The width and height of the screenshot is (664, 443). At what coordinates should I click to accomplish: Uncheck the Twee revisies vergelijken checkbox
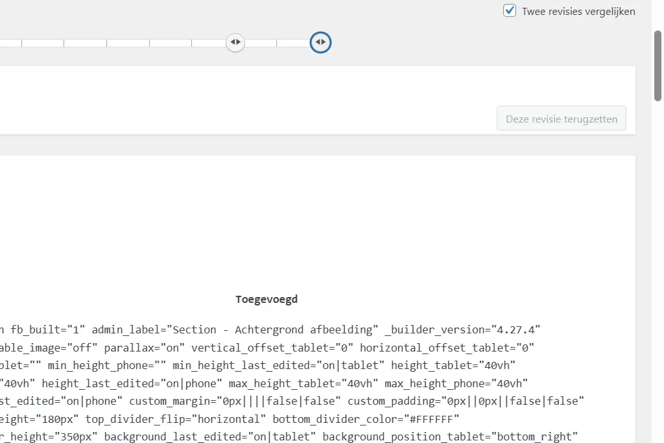tap(510, 11)
